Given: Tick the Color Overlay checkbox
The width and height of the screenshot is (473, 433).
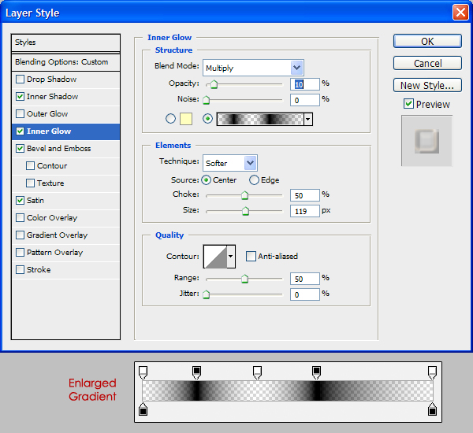Looking at the screenshot, I should 20,218.
